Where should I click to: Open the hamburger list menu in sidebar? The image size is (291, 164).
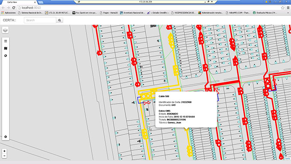(x=6, y=41)
